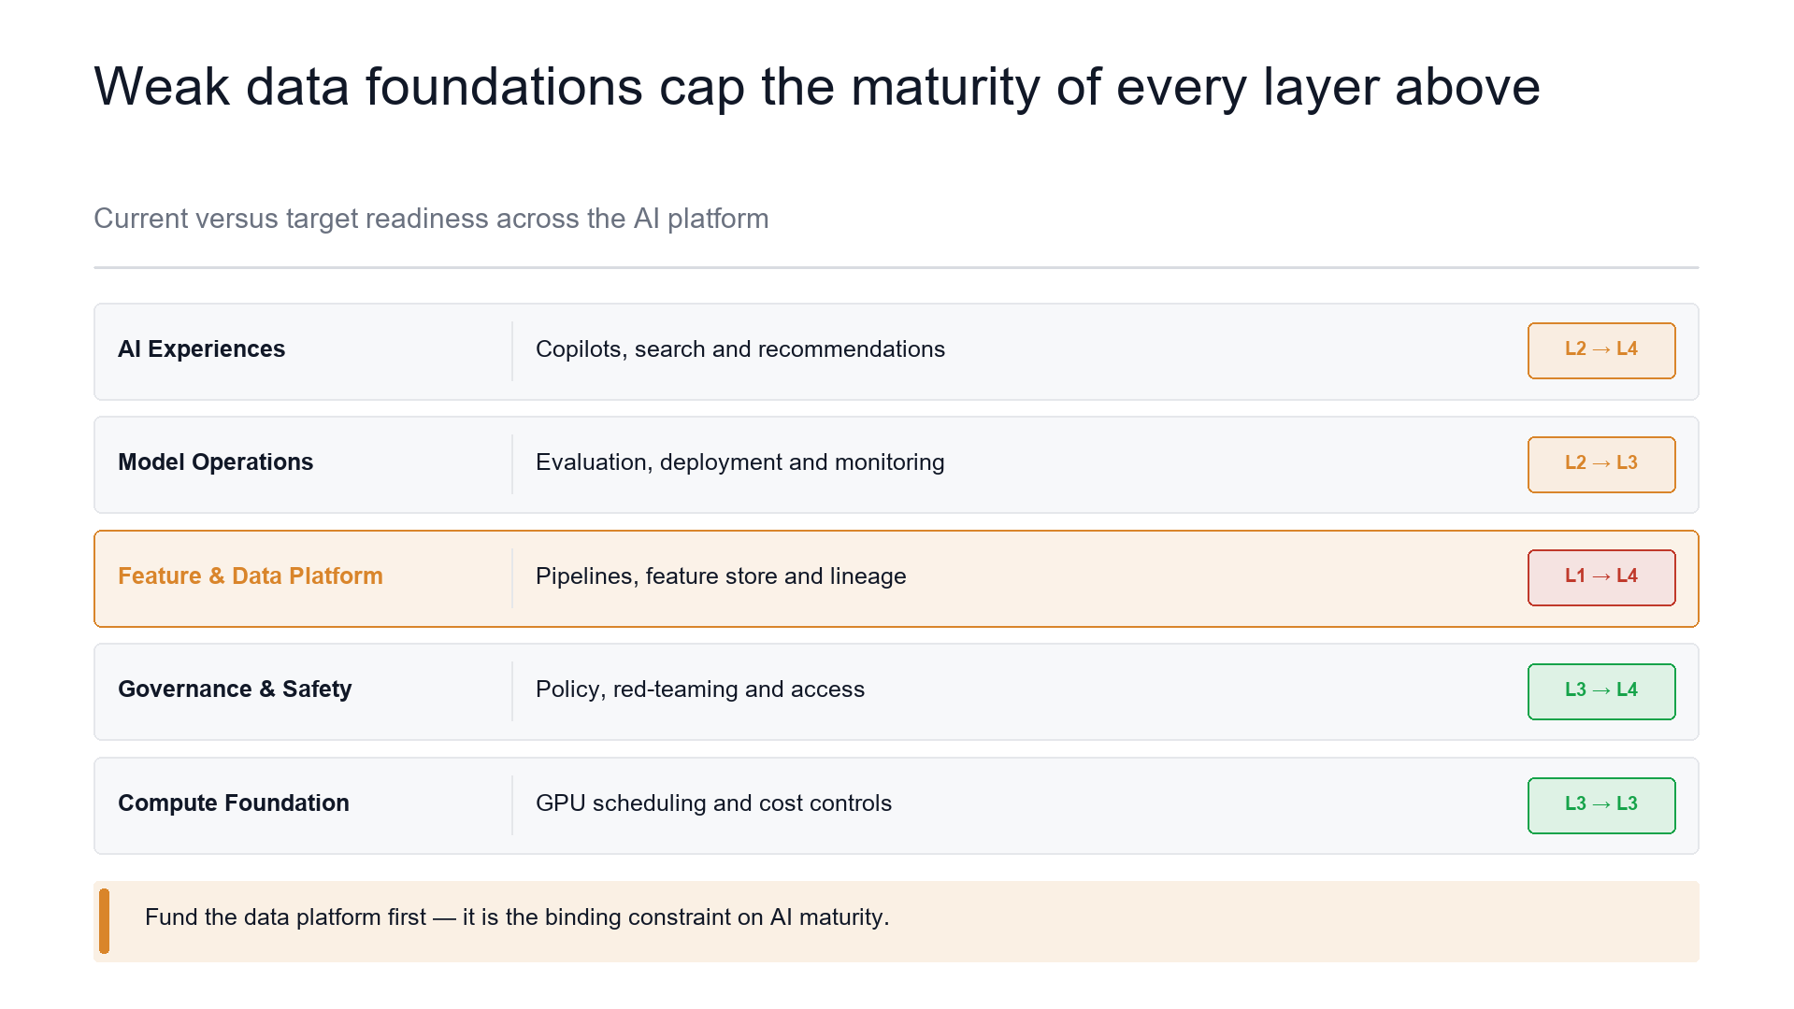Viewport: 1794px width, 1009px height.
Task: Select the subtitle 'Current versus target readiness'
Action: 431,219
